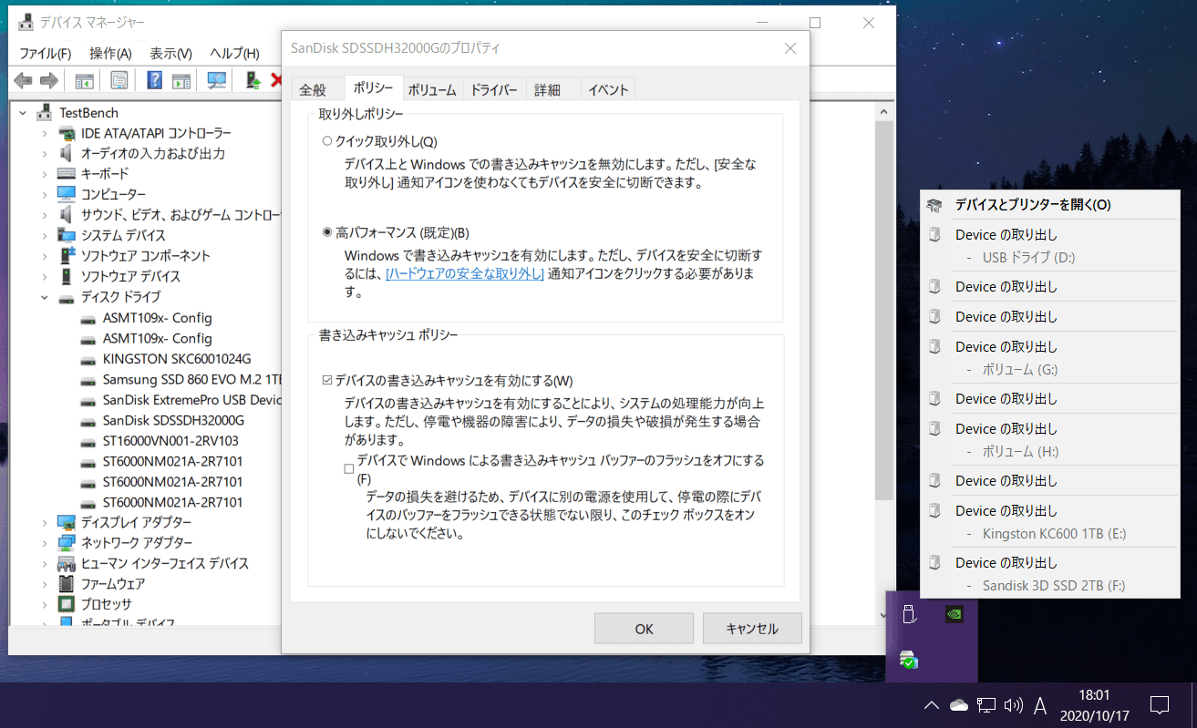Viewport: 1197px width, 728px height.
Task: Click the Forward arrow in Device Manager toolbar
Action: pyautogui.click(x=49, y=81)
